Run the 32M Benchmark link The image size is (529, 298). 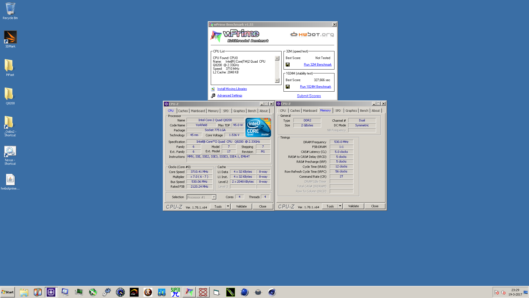[318, 65]
